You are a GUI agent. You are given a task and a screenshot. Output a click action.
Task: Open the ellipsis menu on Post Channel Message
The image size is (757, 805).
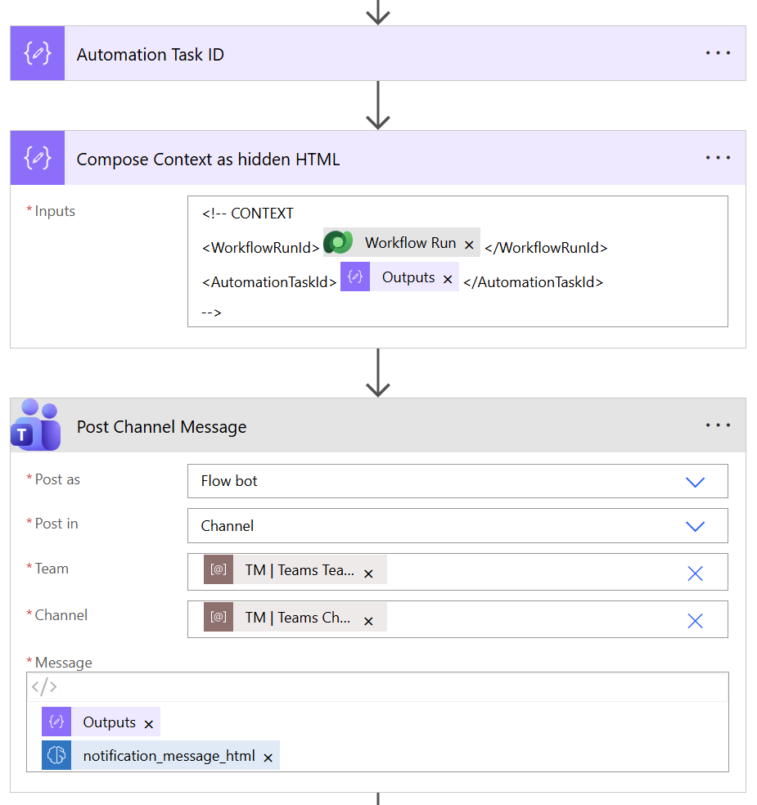[x=718, y=424]
